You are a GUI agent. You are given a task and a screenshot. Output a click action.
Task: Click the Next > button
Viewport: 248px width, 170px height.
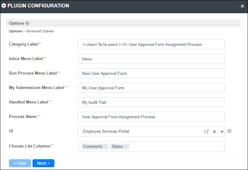click(43, 163)
